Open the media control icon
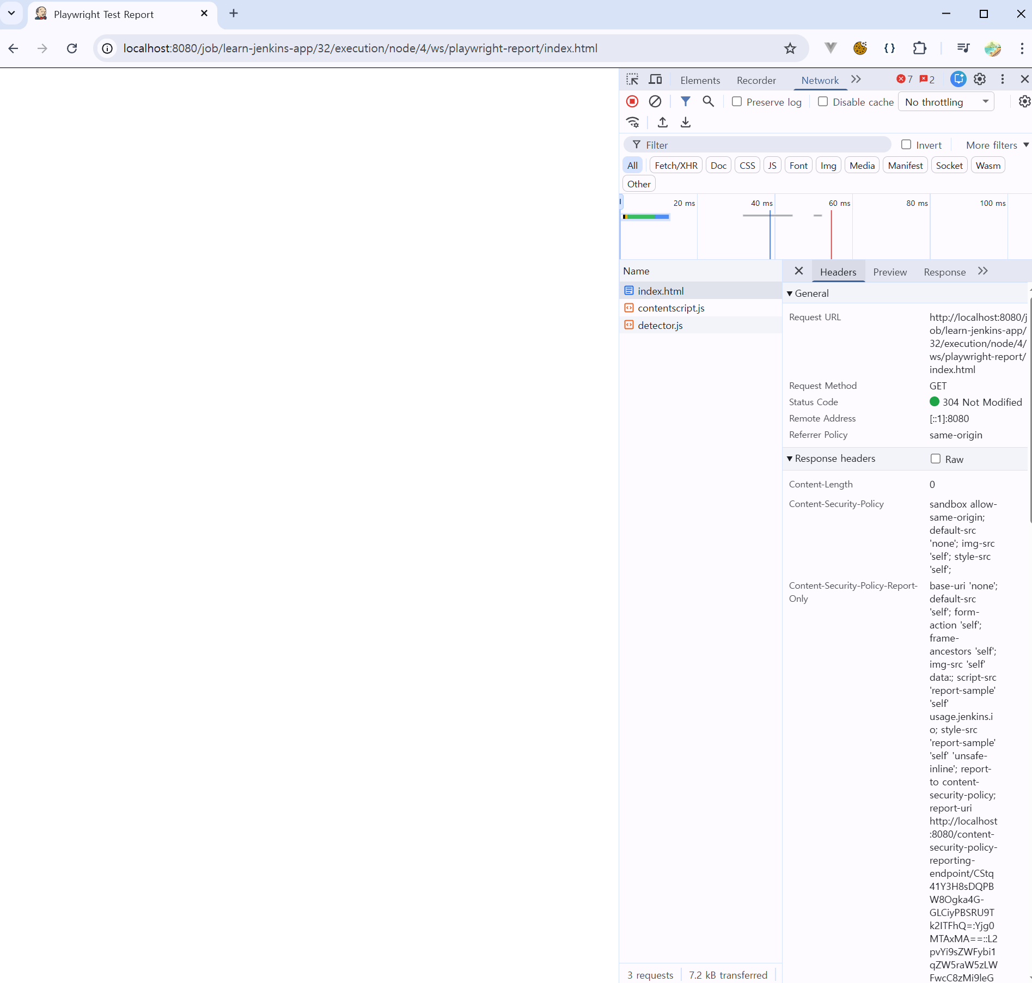The width and height of the screenshot is (1032, 983). [x=963, y=48]
